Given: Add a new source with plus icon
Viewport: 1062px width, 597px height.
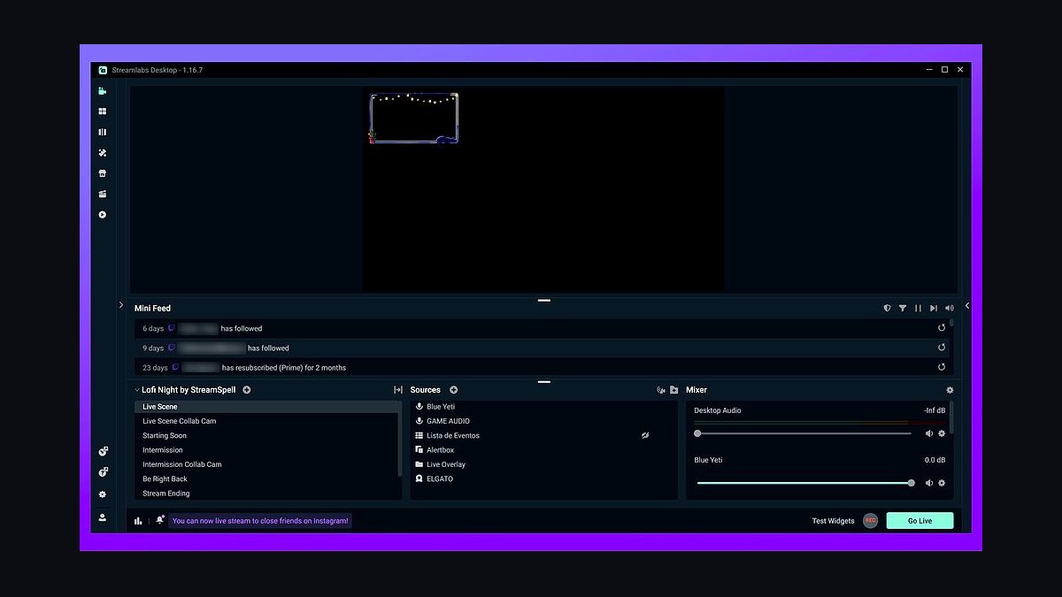Looking at the screenshot, I should coord(453,390).
